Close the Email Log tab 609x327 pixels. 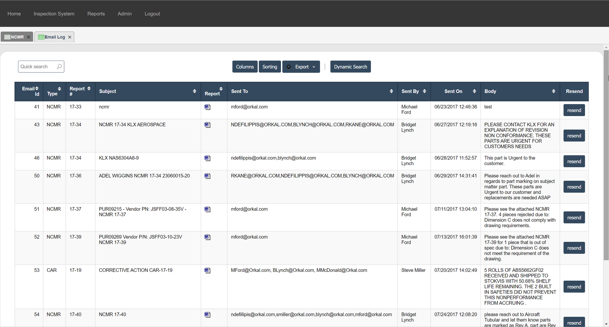pyautogui.click(x=70, y=37)
